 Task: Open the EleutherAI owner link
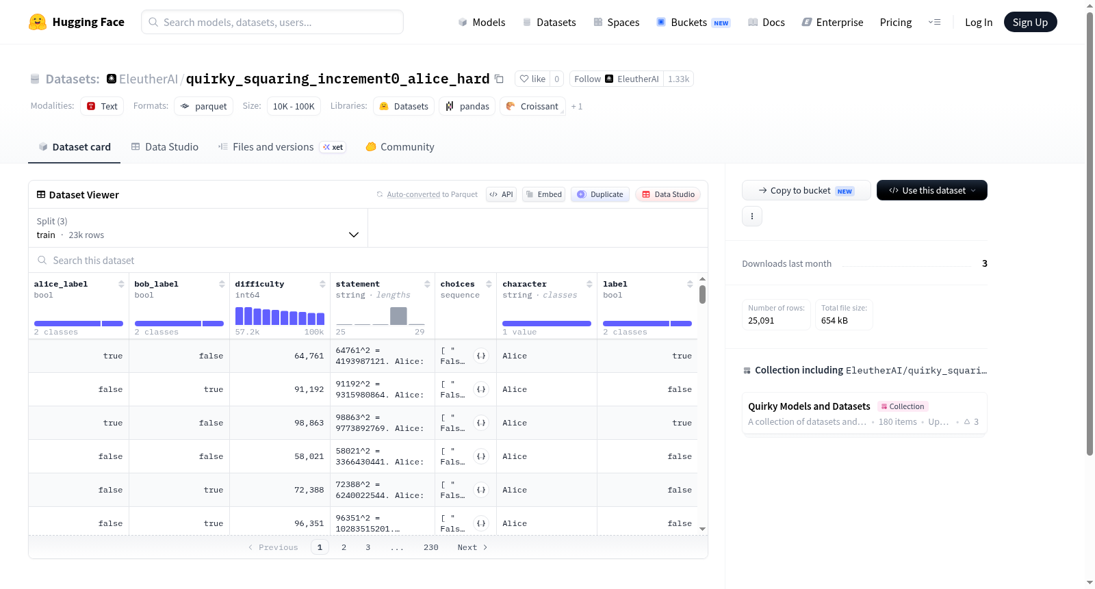[x=149, y=79]
